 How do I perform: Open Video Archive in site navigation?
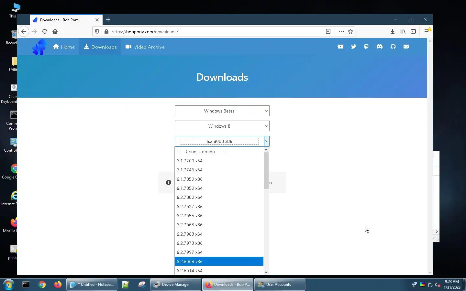[x=145, y=47]
